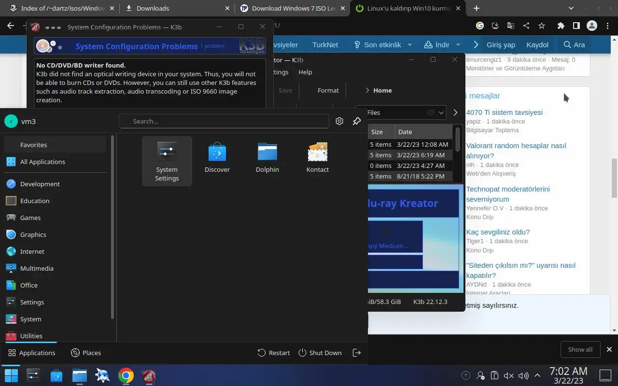Expand hidden system tray icons
The width and height of the screenshot is (618, 386).
(537, 375)
